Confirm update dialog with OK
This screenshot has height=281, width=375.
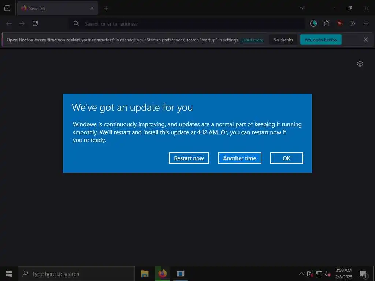point(286,158)
